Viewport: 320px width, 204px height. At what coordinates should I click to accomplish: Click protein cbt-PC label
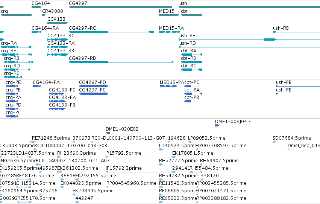point(192,82)
